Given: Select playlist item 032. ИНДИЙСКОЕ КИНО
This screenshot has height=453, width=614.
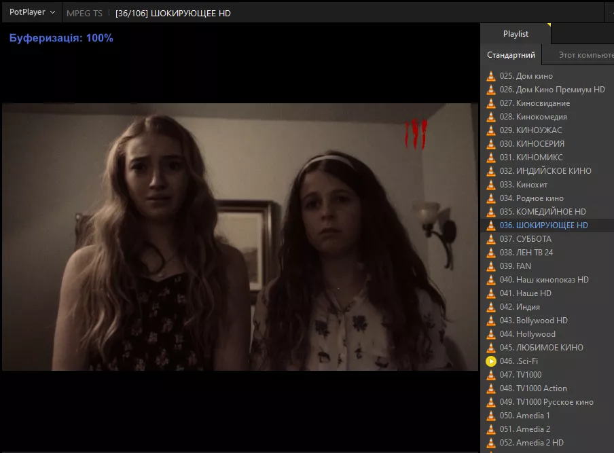Looking at the screenshot, I should click(x=547, y=171).
